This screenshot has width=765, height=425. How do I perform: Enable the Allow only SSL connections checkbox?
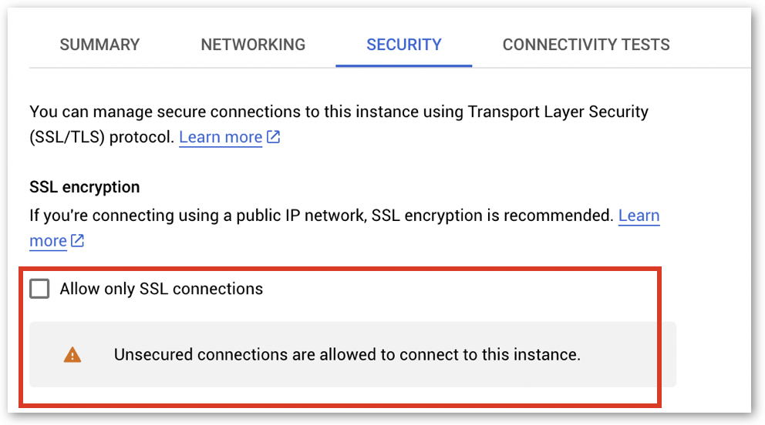[x=39, y=289]
